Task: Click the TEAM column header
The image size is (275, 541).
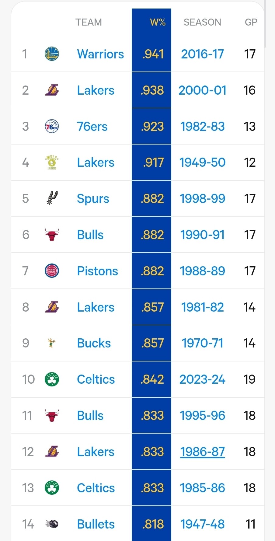Action: click(x=89, y=22)
